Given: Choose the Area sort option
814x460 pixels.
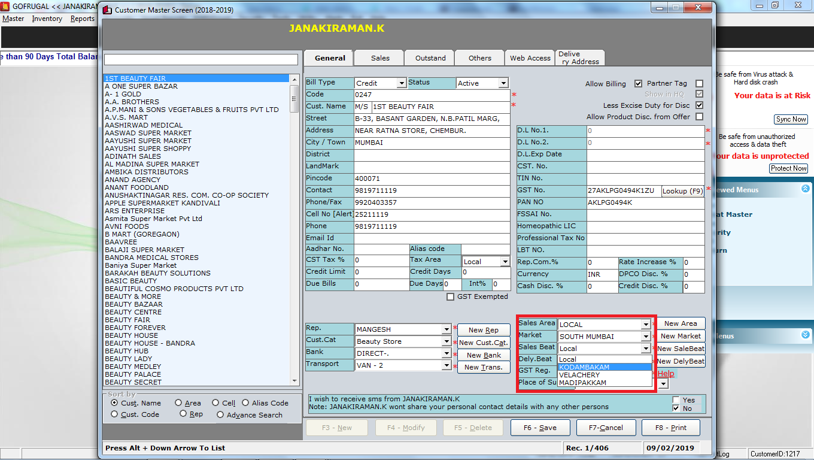Looking at the screenshot, I should tap(178, 403).
